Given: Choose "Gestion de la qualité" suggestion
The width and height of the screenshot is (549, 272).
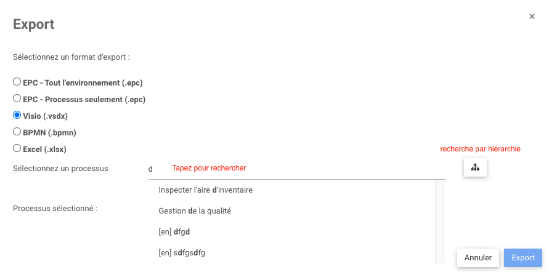Looking at the screenshot, I should pos(195,211).
